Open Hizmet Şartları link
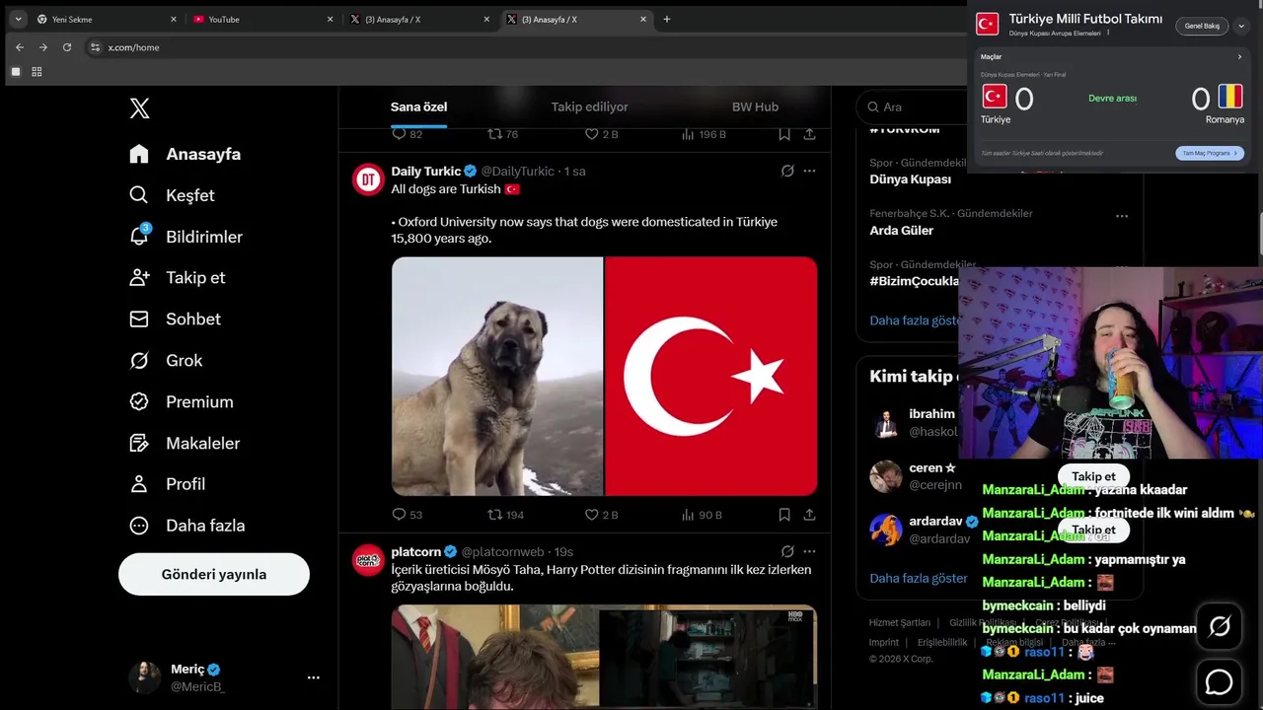Screen dimensions: 1263x710 click(900, 622)
